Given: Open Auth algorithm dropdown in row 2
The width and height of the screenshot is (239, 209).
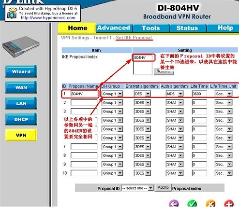Looking at the screenshot, I should (x=175, y=103).
